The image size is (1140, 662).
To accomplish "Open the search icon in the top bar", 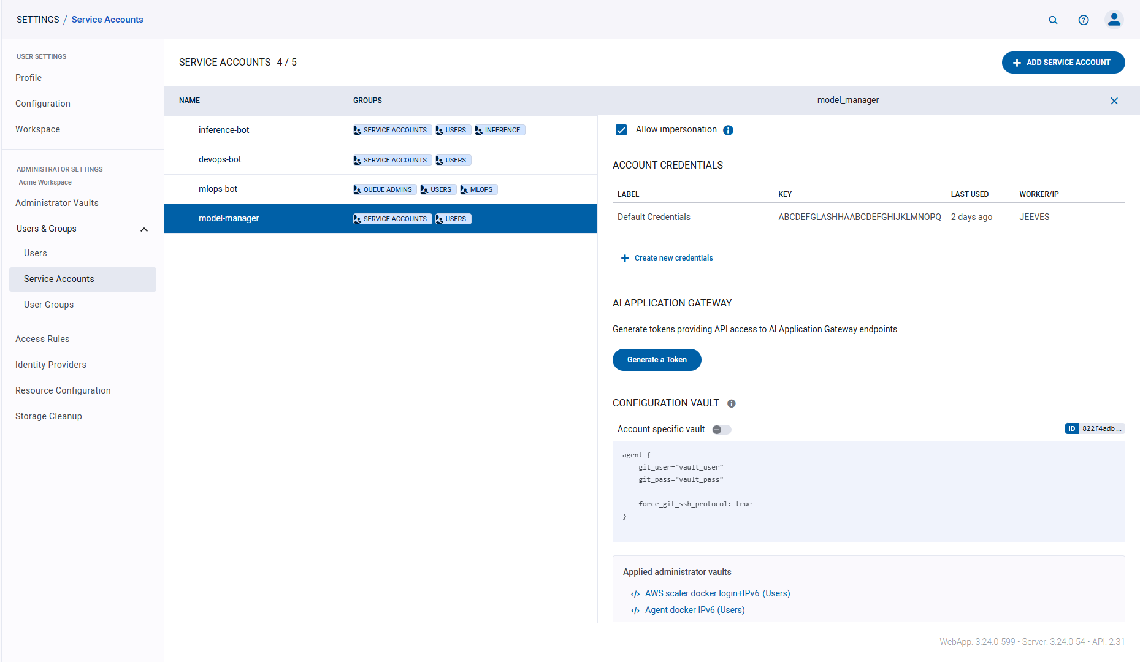I will pyautogui.click(x=1053, y=20).
